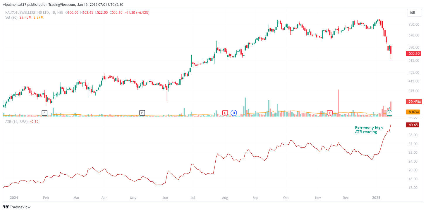Click the 2024 label on time axis
Viewport: 426px width, 212px height.
pos(14,197)
